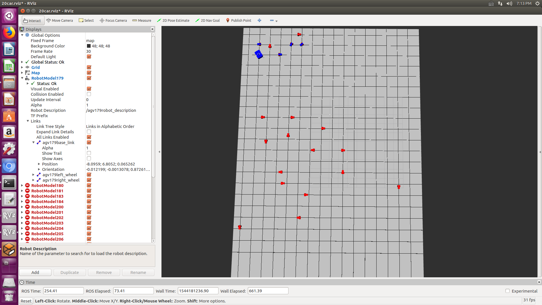
Task: Open LibreOffice Impress from the dock
Action: [x=9, y=100]
